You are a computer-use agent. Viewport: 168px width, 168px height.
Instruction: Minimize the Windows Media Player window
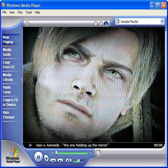pos(152,5)
